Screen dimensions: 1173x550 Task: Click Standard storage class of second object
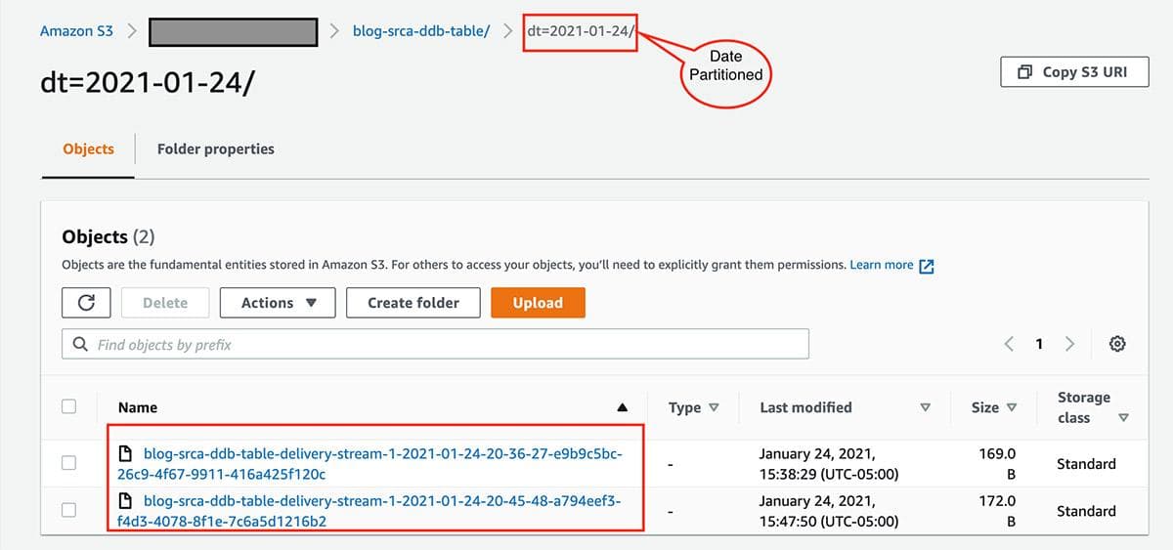point(1086,511)
